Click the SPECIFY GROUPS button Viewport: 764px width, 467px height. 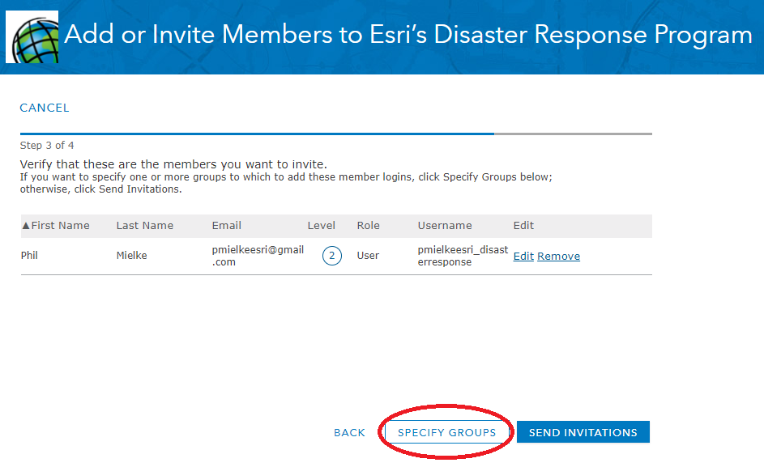(446, 432)
